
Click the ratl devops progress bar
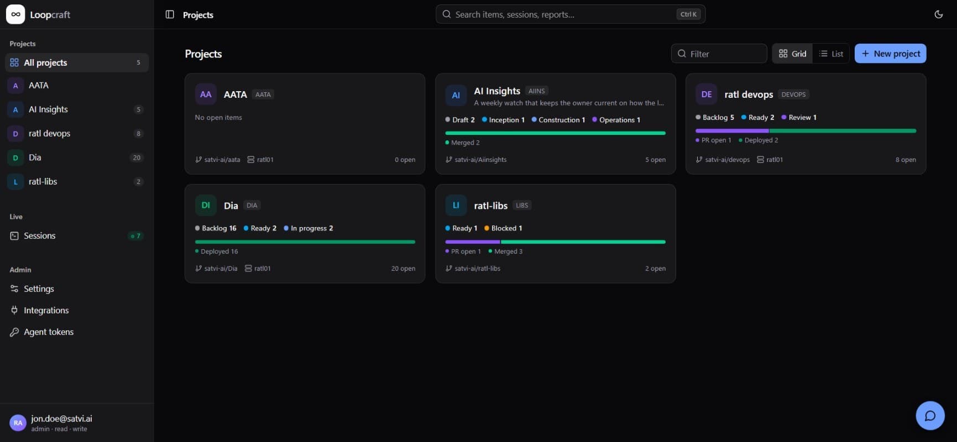click(x=806, y=131)
